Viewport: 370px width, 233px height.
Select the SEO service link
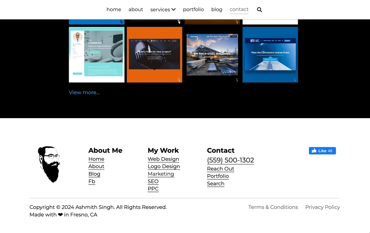153,181
